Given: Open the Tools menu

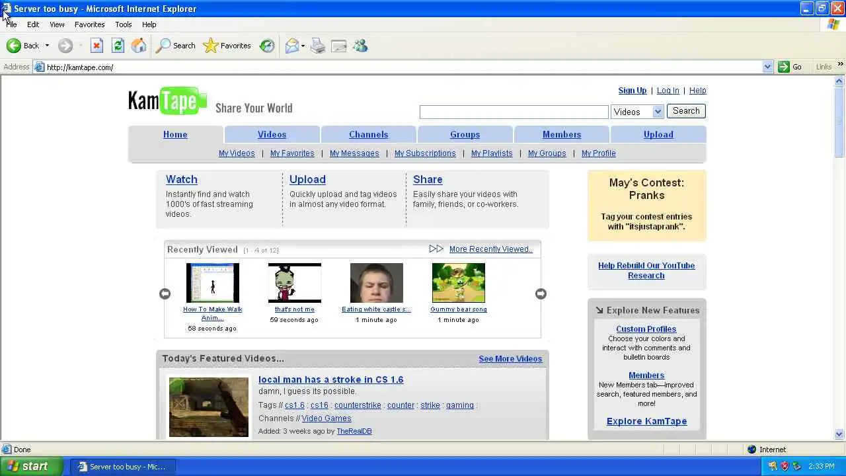Looking at the screenshot, I should (124, 24).
